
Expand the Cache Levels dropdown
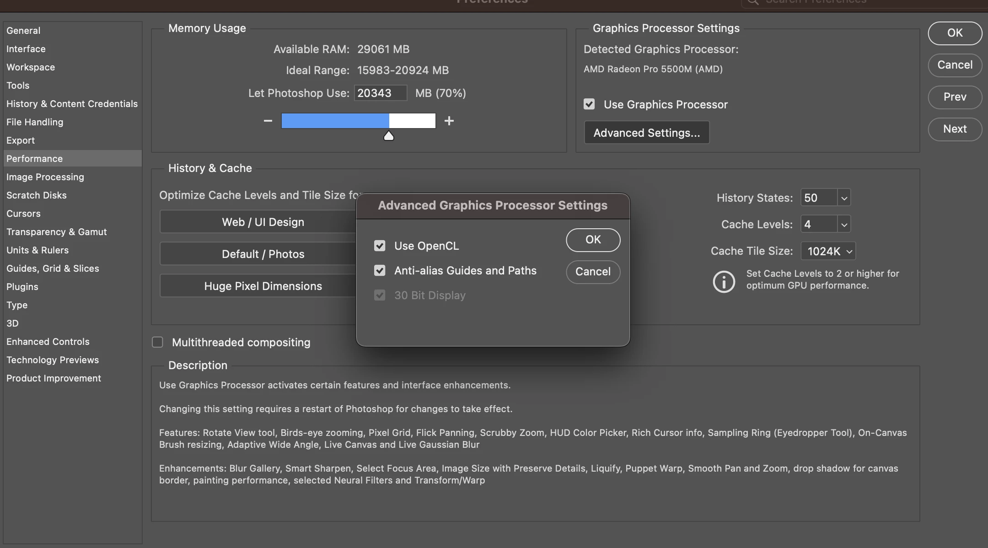click(x=844, y=225)
